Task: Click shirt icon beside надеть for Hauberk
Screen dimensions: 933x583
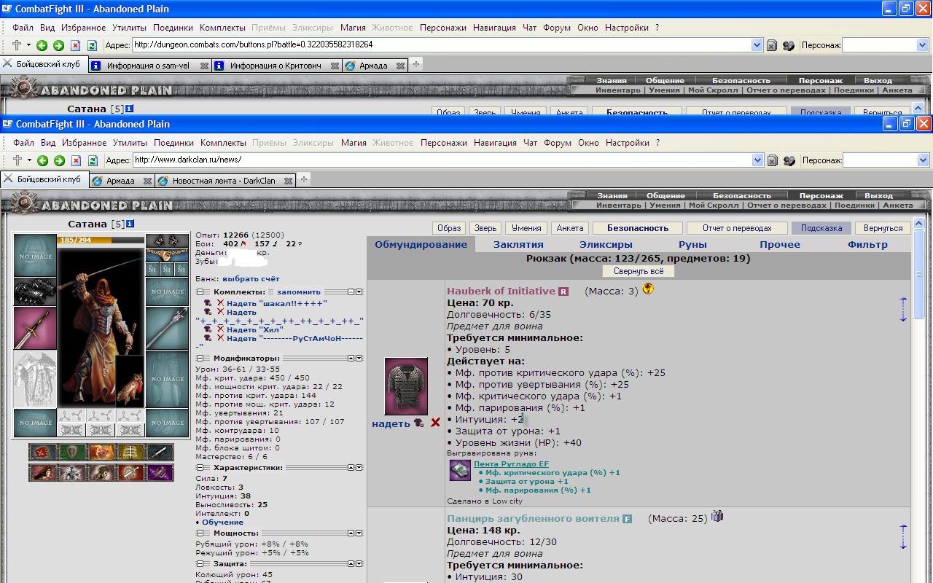Action: pos(418,423)
